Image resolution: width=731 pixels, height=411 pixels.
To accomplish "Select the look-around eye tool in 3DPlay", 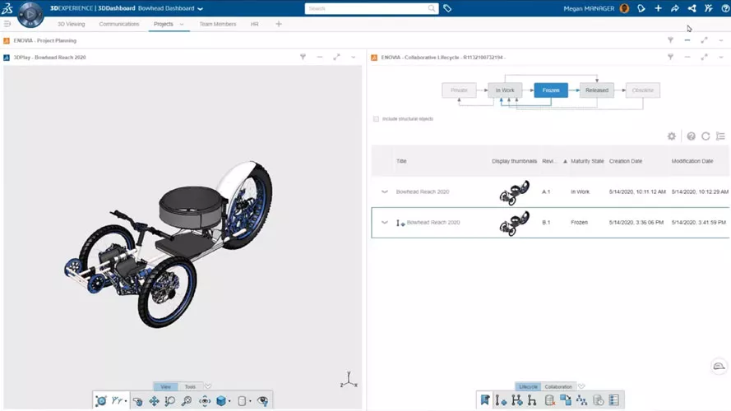I will pos(205,401).
